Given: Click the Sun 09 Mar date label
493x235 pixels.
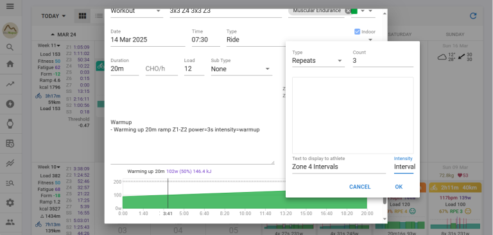Looking at the screenshot, I should (x=455, y=167).
